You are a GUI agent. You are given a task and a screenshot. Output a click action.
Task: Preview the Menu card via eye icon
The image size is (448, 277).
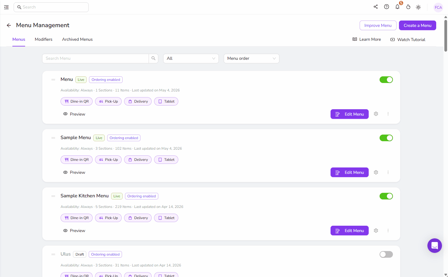74,114
